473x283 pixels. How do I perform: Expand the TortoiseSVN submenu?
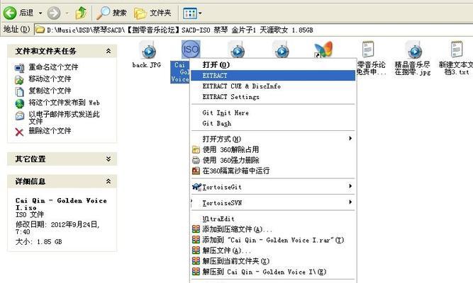pyautogui.click(x=273, y=203)
